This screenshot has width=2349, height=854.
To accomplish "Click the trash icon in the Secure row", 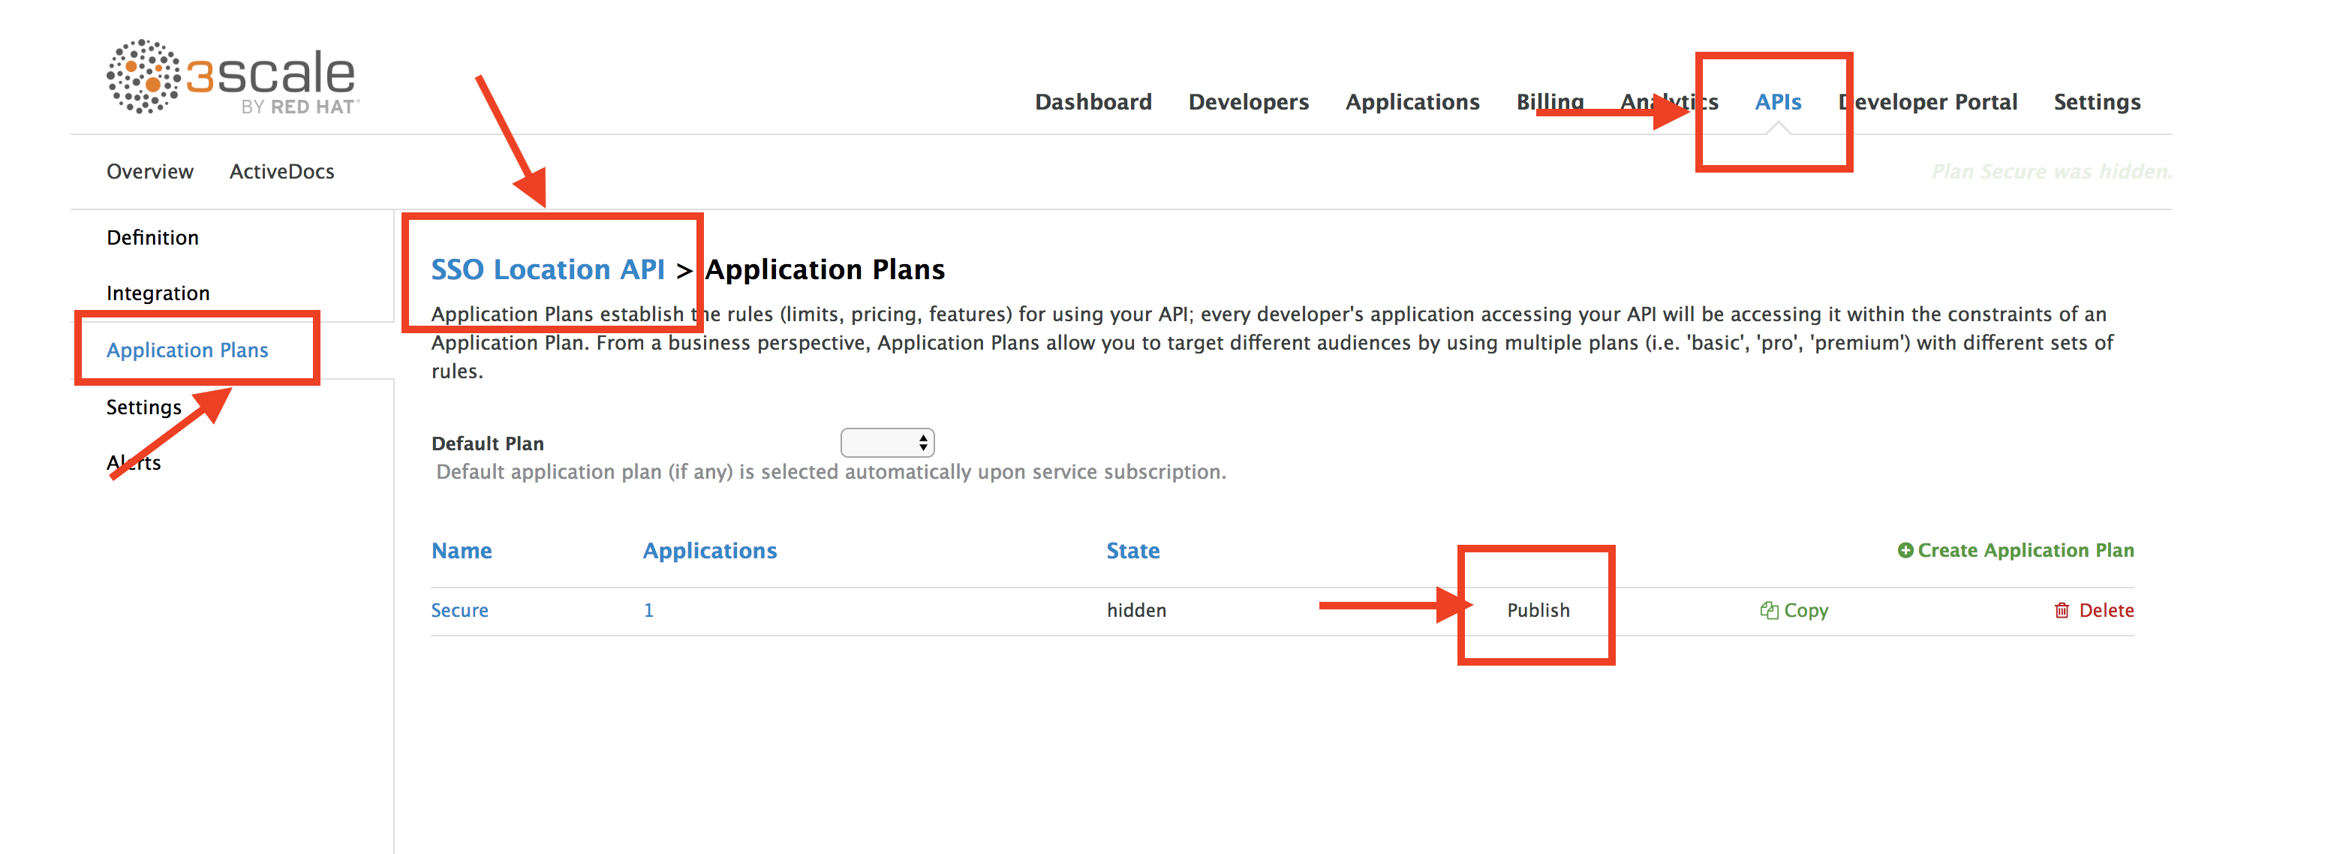I will [x=2062, y=611].
